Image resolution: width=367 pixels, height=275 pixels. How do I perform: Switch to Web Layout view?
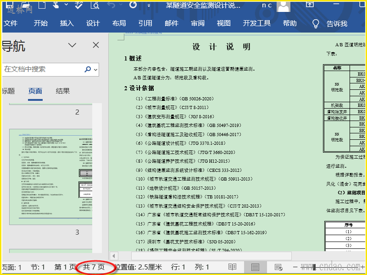pos(278,267)
